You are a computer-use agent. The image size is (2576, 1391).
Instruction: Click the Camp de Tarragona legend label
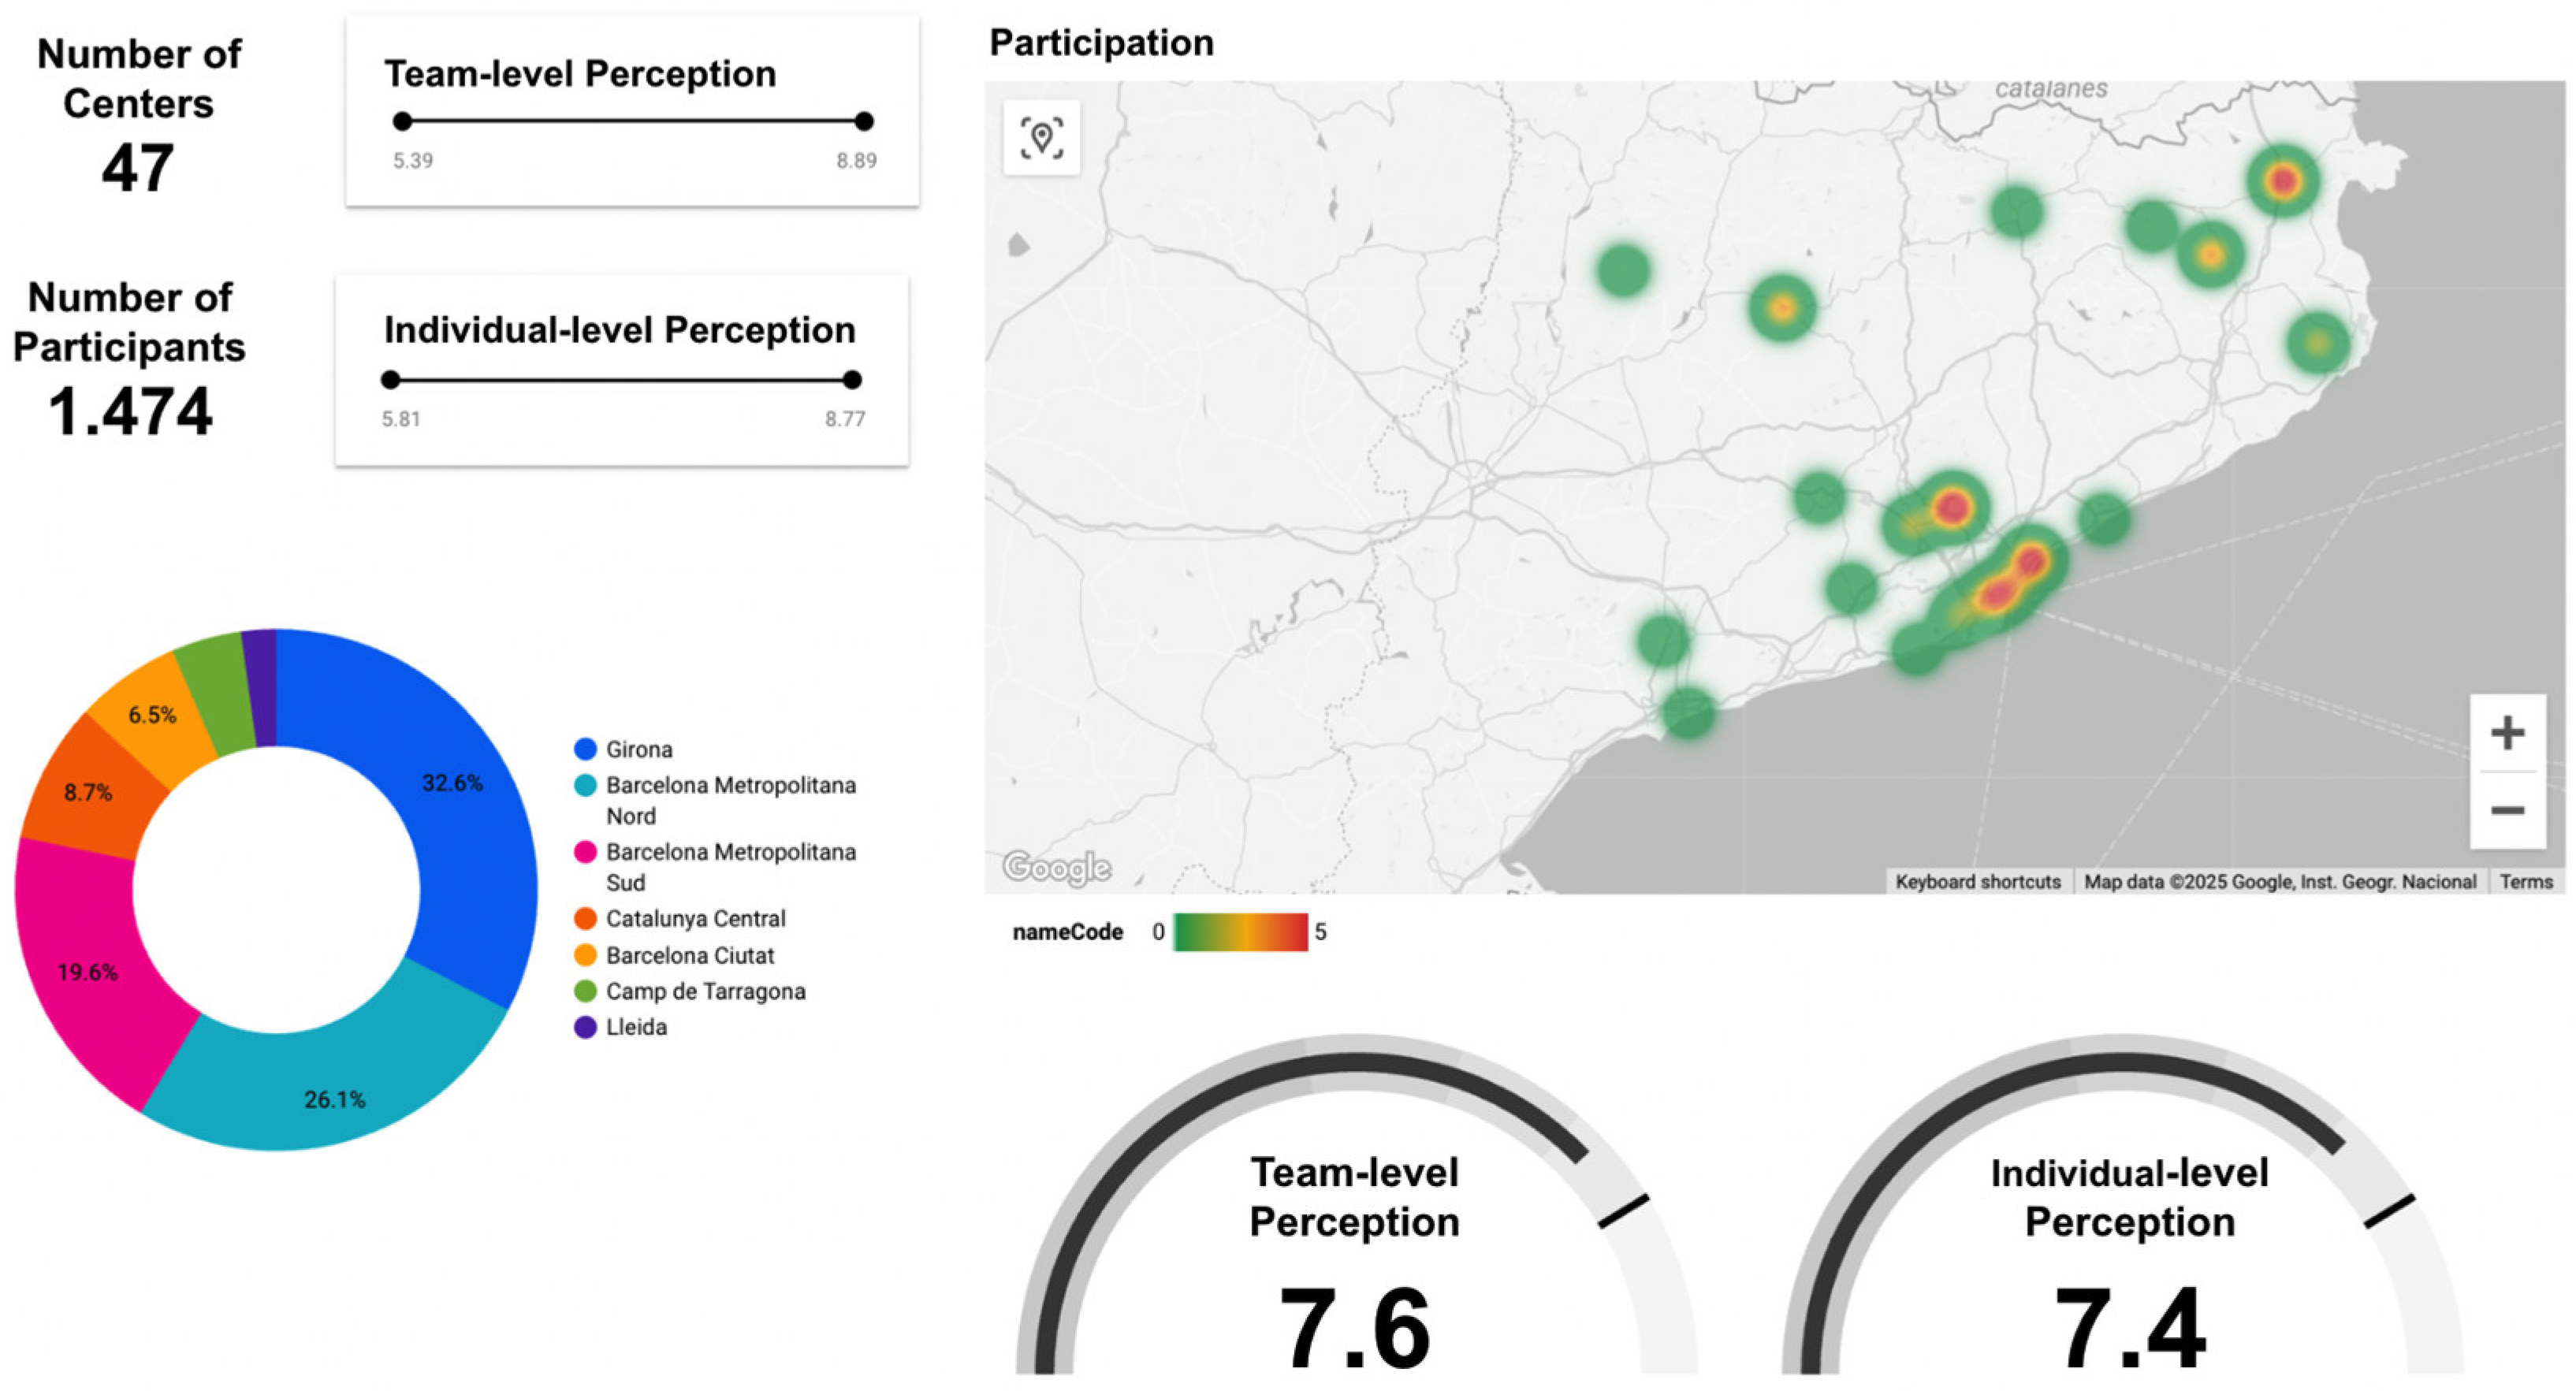[x=706, y=991]
